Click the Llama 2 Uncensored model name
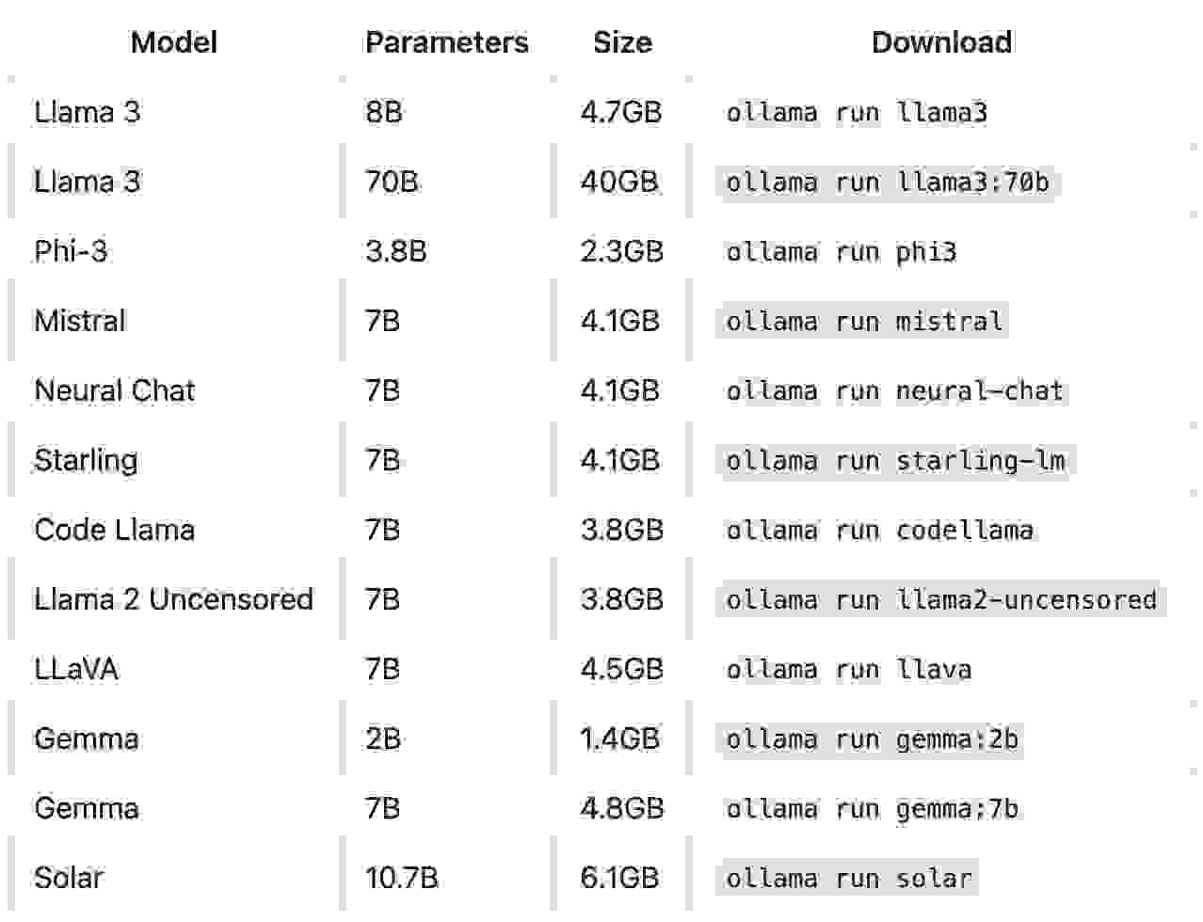Viewport: 1203px width, 922px height. pos(173,599)
